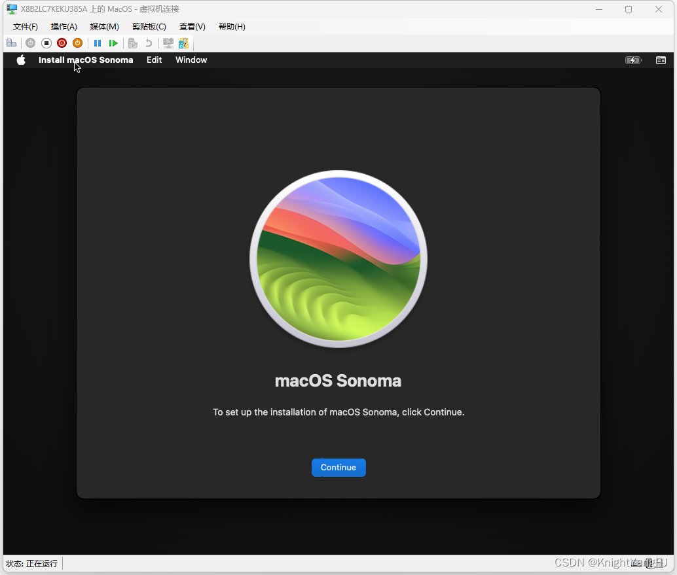Open the Apple menu
This screenshot has height=575, width=677.
[21, 60]
